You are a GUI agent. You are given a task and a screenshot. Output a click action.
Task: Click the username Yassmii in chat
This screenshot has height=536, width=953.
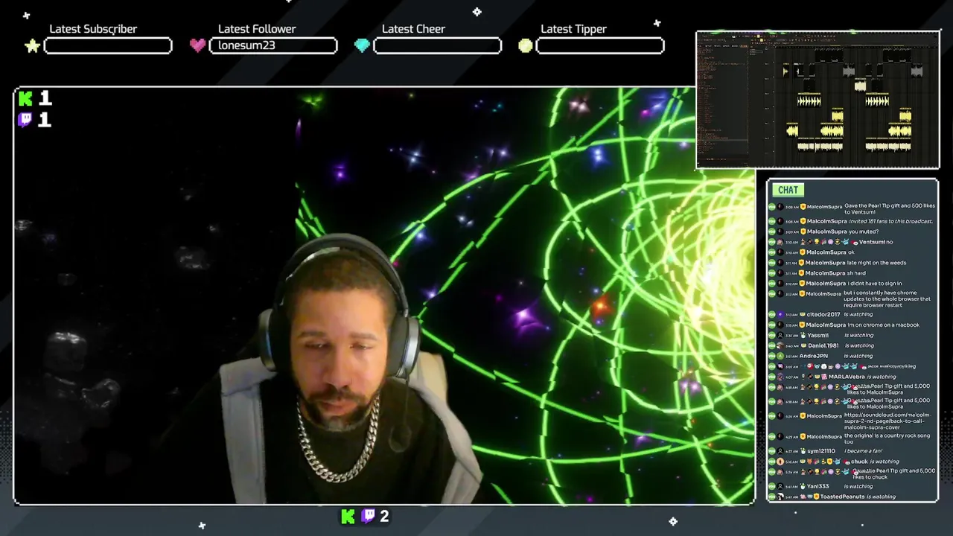tap(817, 336)
